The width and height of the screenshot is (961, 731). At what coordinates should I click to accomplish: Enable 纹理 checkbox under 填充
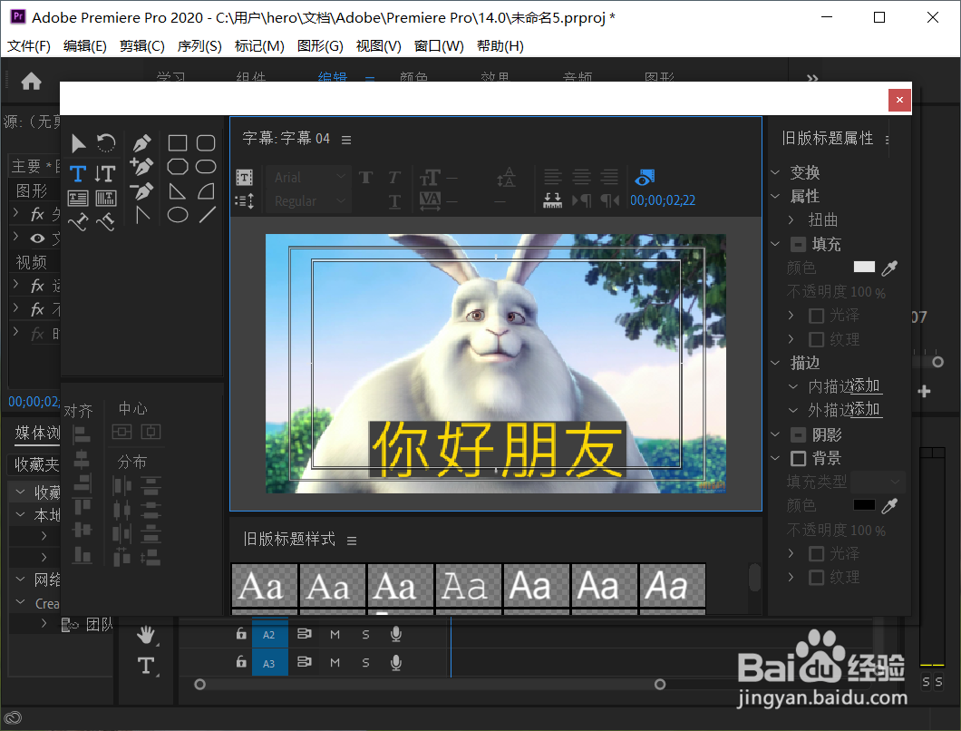[x=816, y=340]
